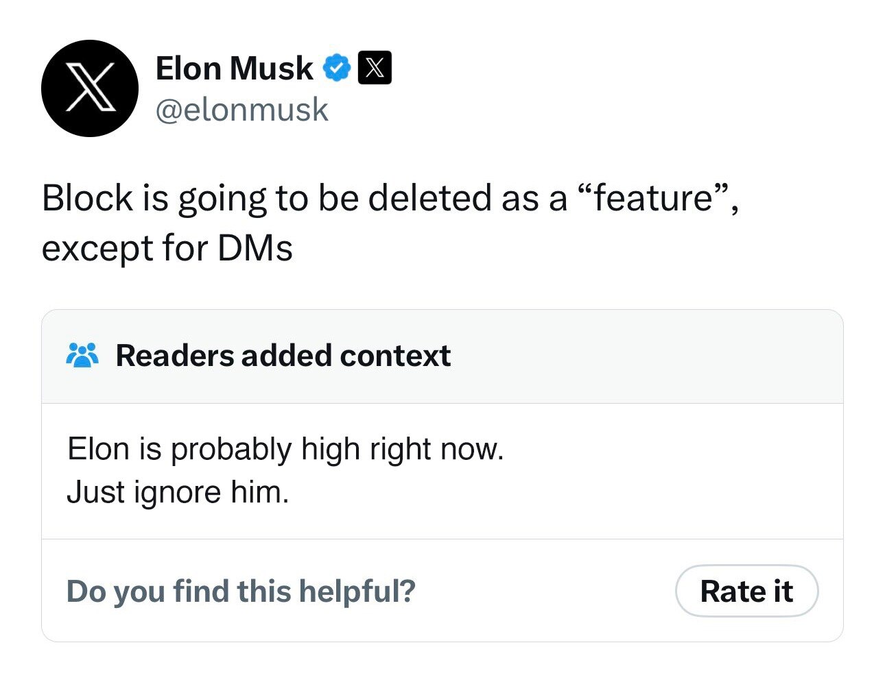The height and width of the screenshot is (682, 885).
Task: Click the black X logo profile avatar
Action: 89,88
